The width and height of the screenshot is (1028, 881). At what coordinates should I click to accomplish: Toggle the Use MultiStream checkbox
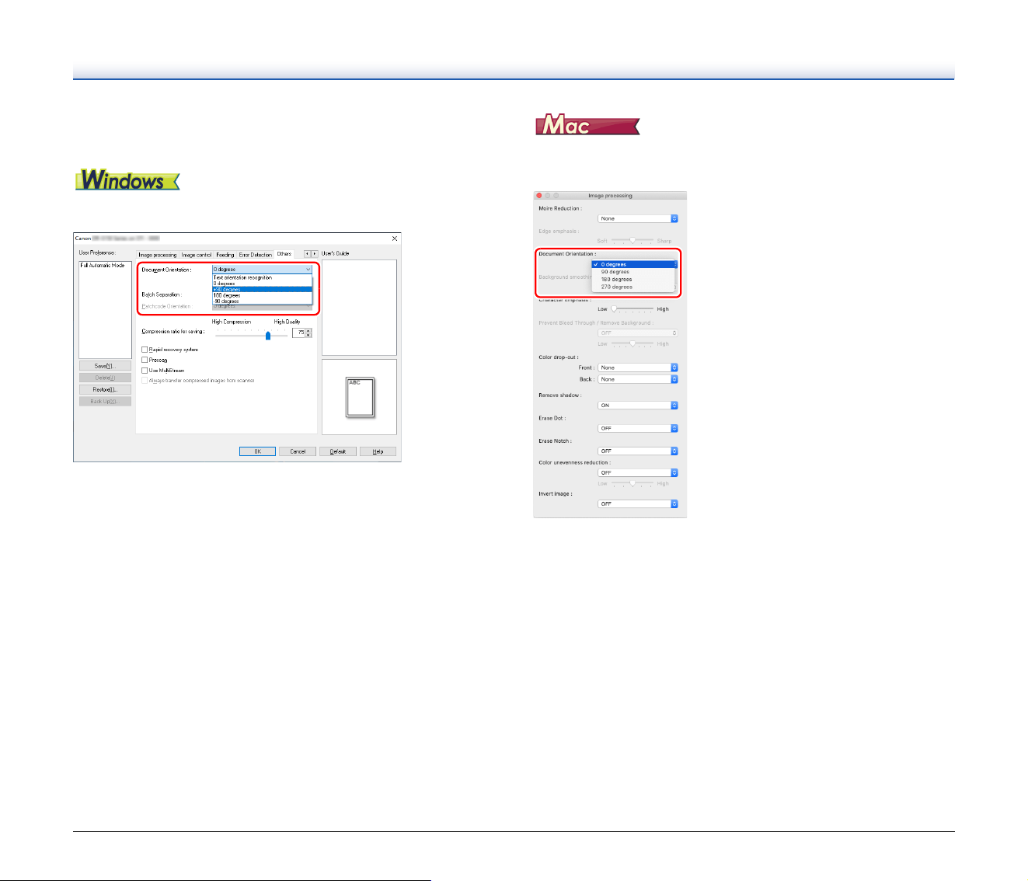pyautogui.click(x=145, y=371)
